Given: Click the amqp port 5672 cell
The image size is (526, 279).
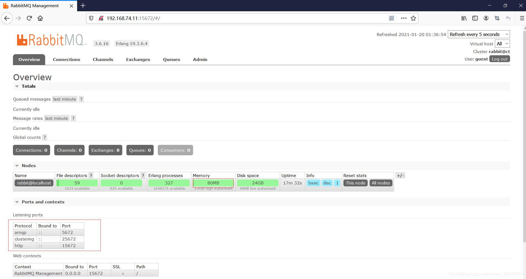Looking at the screenshot, I should 72,233.
